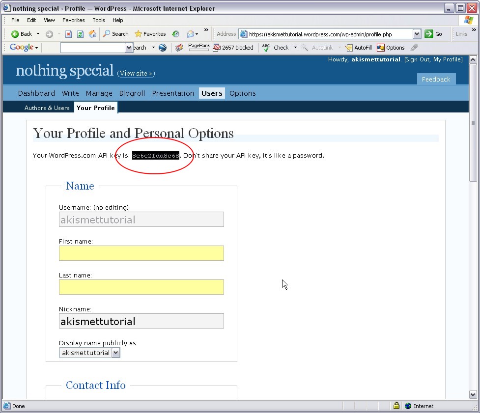
Task: Open the Presentation tab
Action: coord(173,93)
